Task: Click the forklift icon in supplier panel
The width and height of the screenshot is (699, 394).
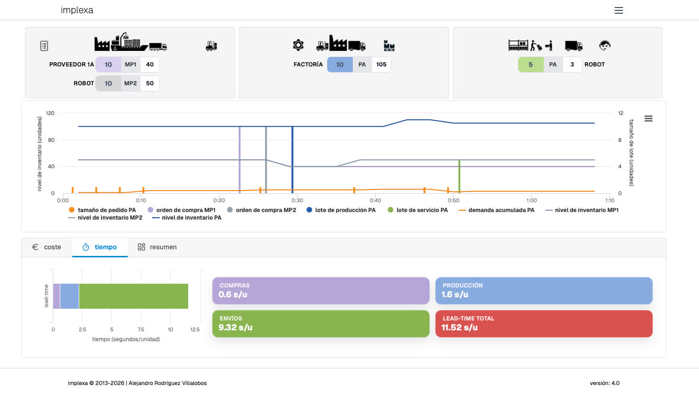Action: [211, 46]
